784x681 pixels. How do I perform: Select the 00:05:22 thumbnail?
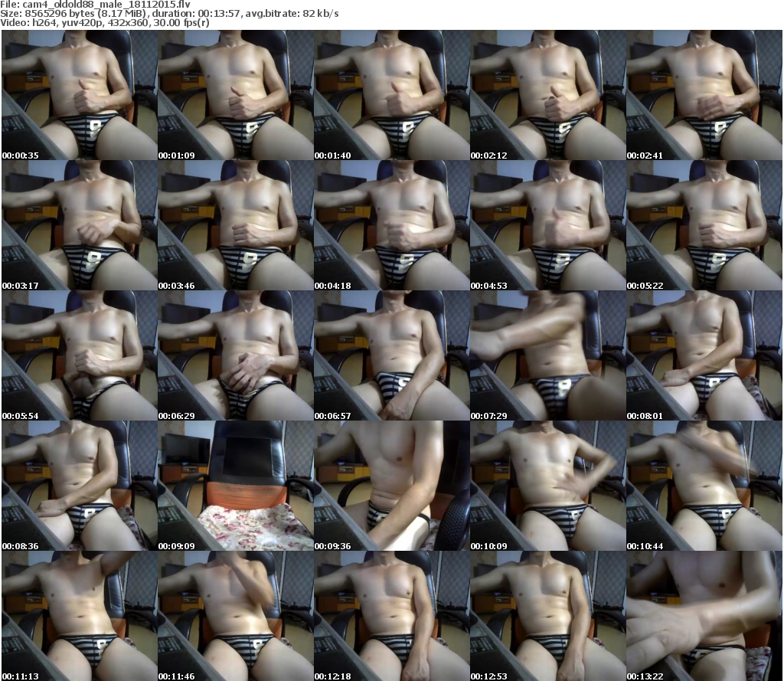(x=704, y=226)
